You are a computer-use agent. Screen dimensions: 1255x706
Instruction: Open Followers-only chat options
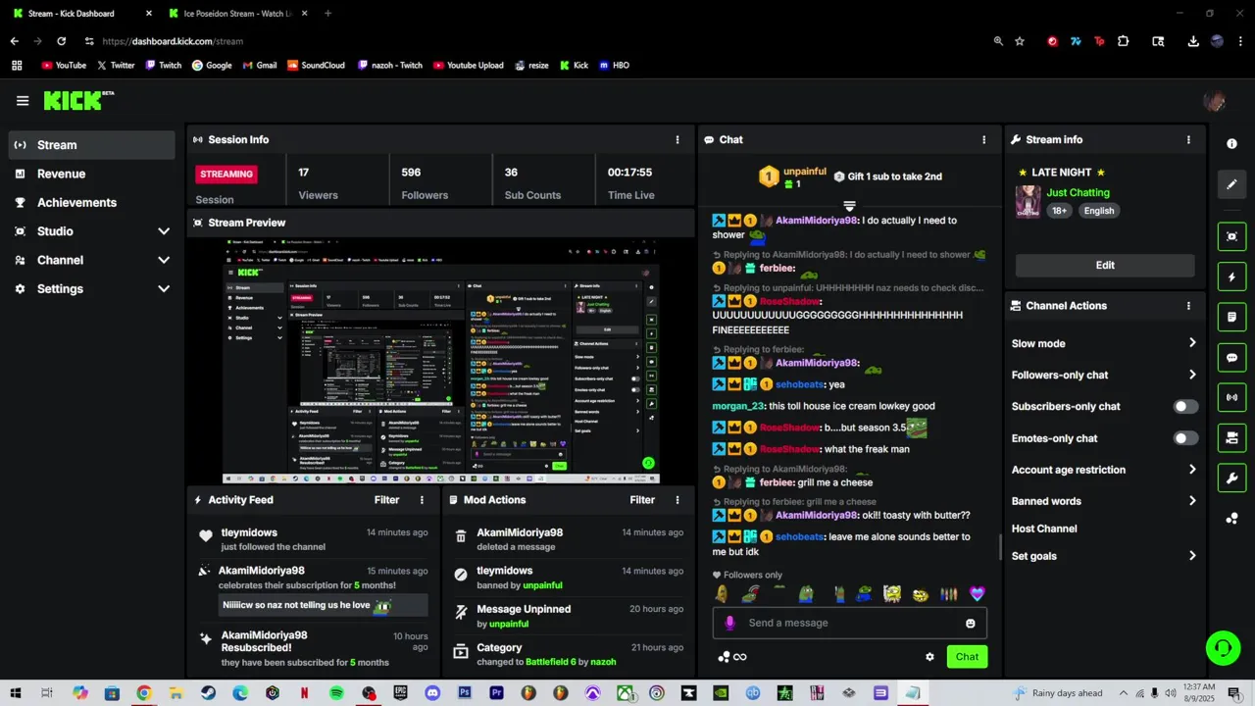click(x=1105, y=375)
